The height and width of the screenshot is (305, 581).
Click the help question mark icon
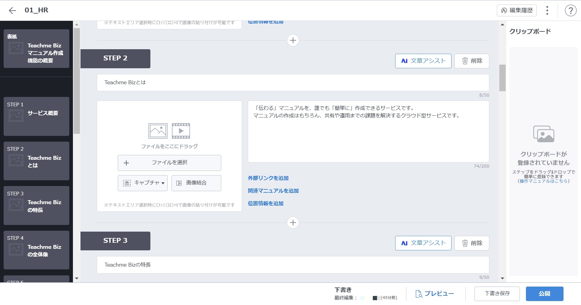(x=570, y=11)
